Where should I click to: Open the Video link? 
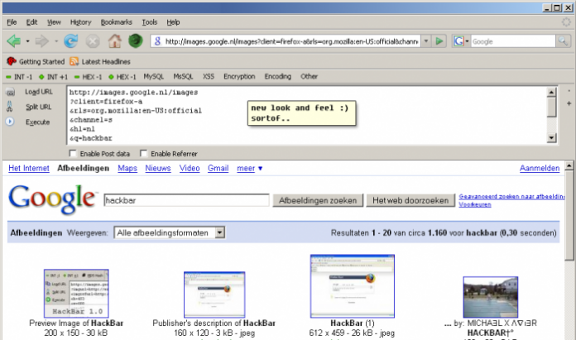190,168
